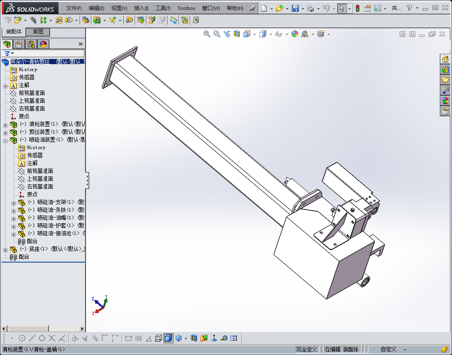Image resolution: width=452 pixels, height=355 pixels.
Task: Open the 插入(I) menu
Action: [x=141, y=8]
